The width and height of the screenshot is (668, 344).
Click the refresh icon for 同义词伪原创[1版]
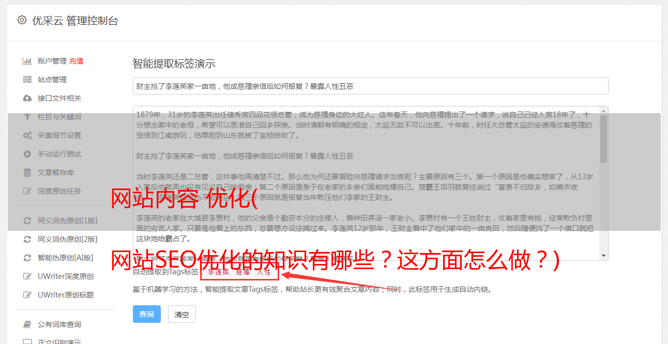click(27, 221)
